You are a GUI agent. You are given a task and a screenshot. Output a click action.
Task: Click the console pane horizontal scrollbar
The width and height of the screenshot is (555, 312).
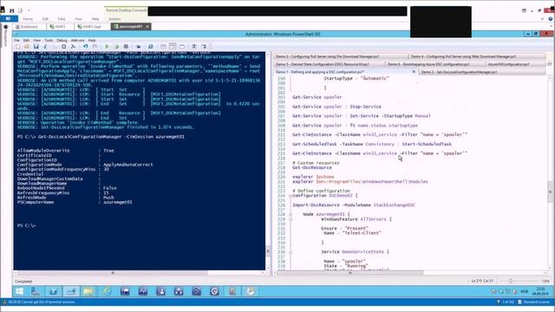click(113, 273)
